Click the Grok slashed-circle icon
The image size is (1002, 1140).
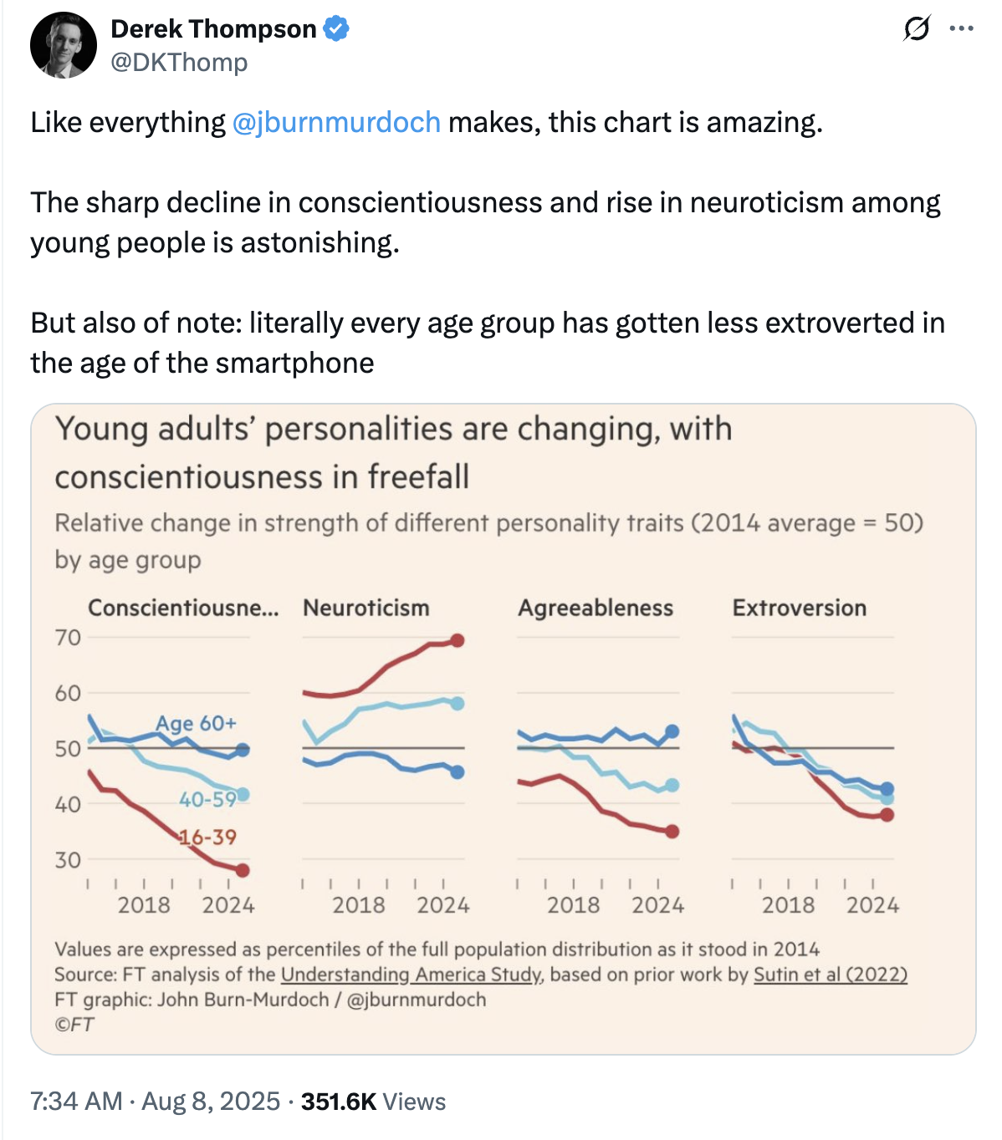coord(916,29)
